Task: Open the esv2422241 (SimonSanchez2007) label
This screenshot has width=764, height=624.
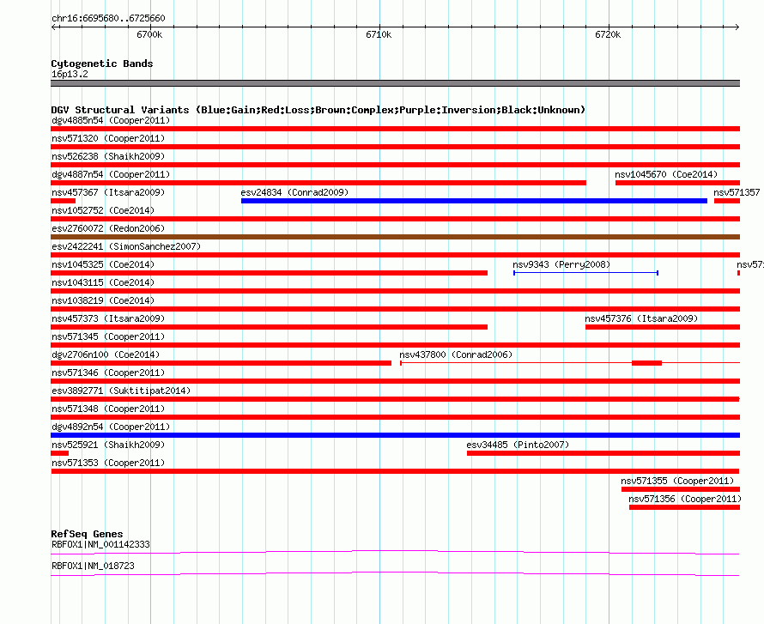Action: [126, 246]
